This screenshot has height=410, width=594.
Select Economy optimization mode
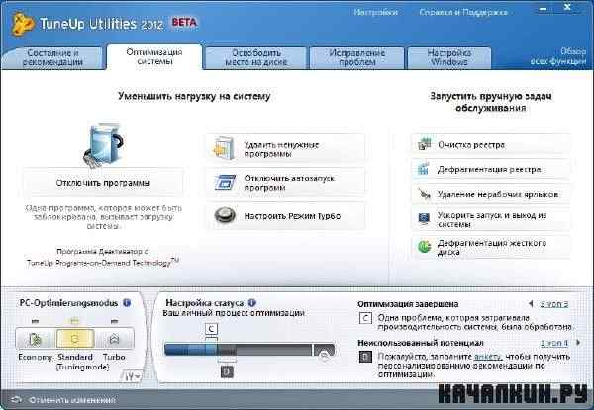36,338
